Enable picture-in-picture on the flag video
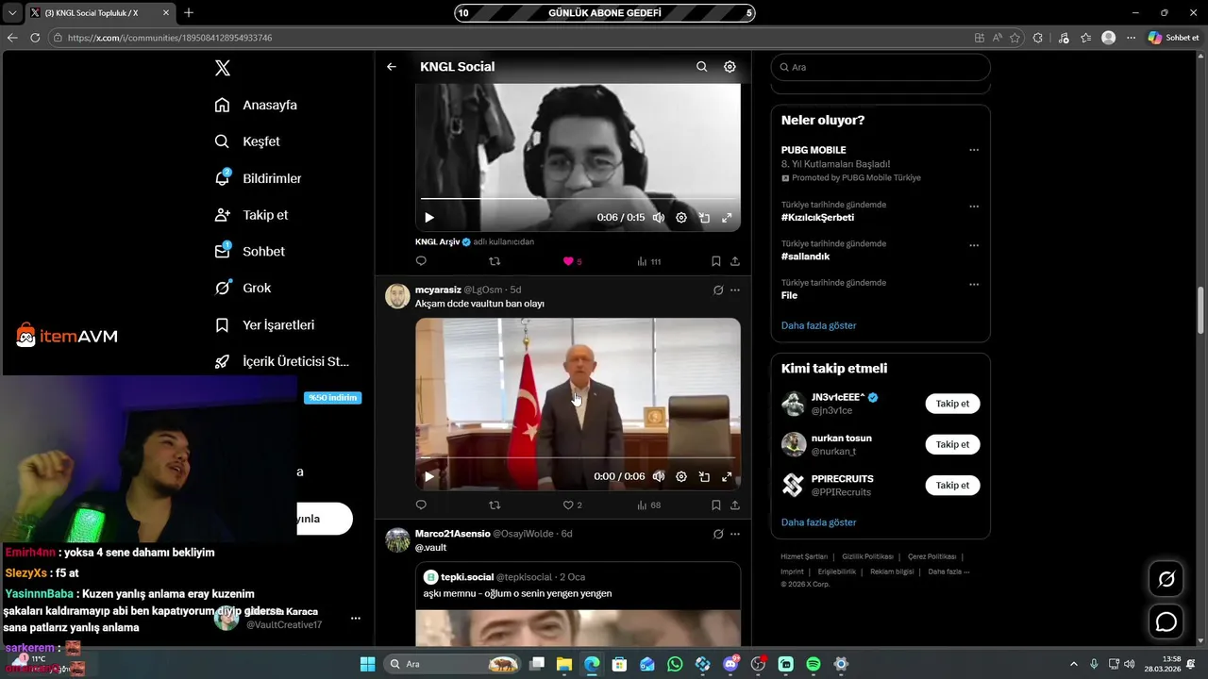This screenshot has width=1208, height=679. (x=704, y=477)
